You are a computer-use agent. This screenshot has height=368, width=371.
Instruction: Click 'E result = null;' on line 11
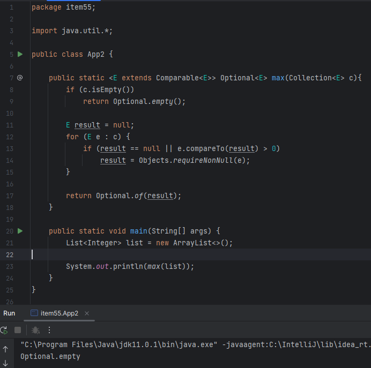point(100,125)
